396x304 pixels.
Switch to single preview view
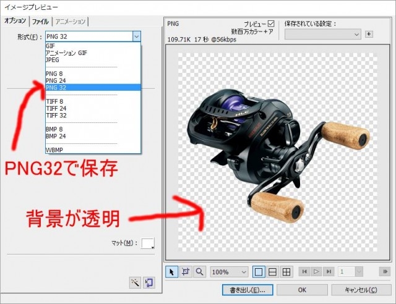point(259,272)
